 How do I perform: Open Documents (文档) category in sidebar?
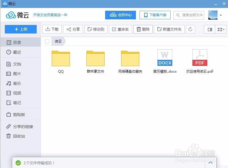tap(21, 64)
